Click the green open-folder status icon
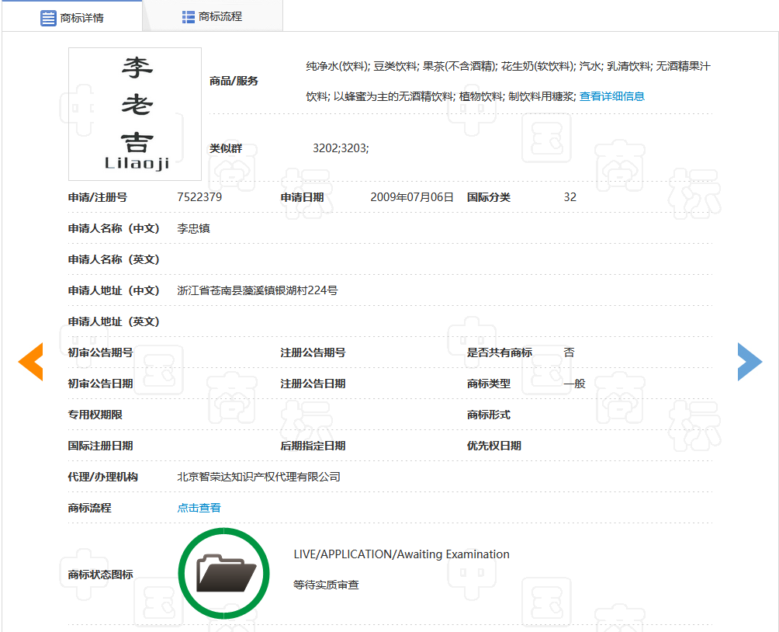This screenshot has height=632, width=779. pyautogui.click(x=223, y=573)
